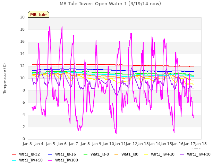Image resolution: width=222 pixels, height=167 pixels.
Task: Click the orange Wat1_Ts0 legend swatch
Action: click(x=117, y=154)
